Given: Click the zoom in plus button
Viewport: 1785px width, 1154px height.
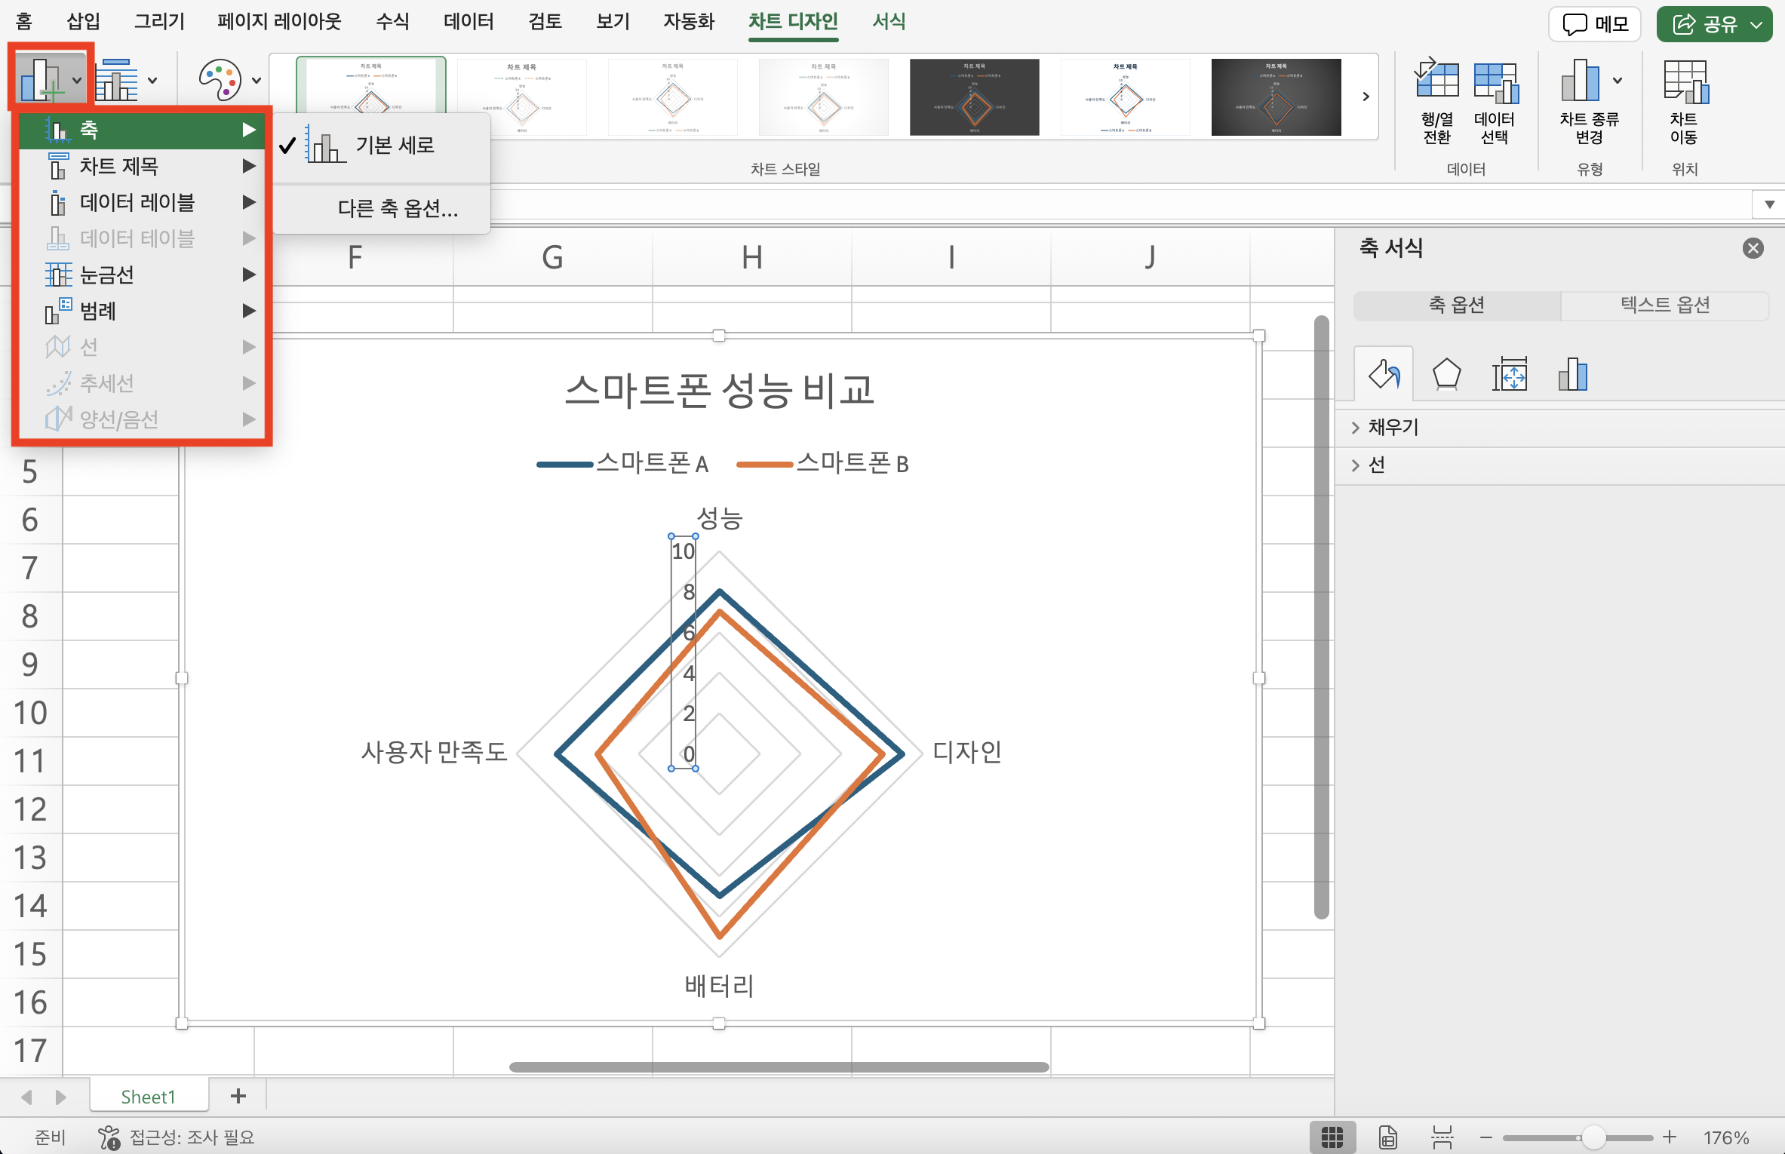Looking at the screenshot, I should (x=1670, y=1137).
